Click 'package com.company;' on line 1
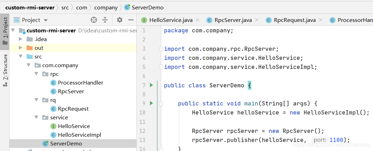Viewport: 373px width, 151px height. pos(199,31)
